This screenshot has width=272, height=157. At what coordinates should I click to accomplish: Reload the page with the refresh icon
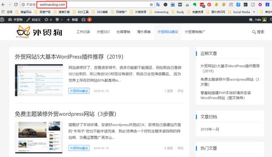pos(16,5)
